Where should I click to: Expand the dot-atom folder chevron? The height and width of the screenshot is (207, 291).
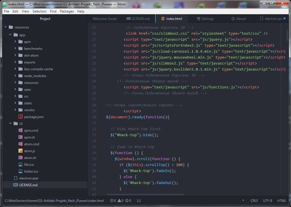15,55
